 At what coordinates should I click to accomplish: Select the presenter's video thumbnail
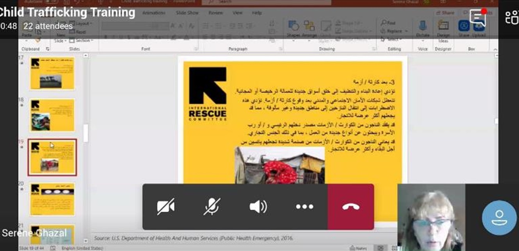[431, 217]
